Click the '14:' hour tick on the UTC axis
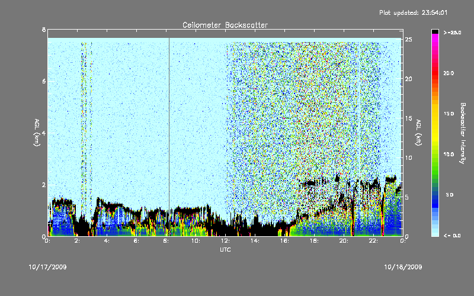The width and height of the screenshot is (474, 296). [255, 241]
